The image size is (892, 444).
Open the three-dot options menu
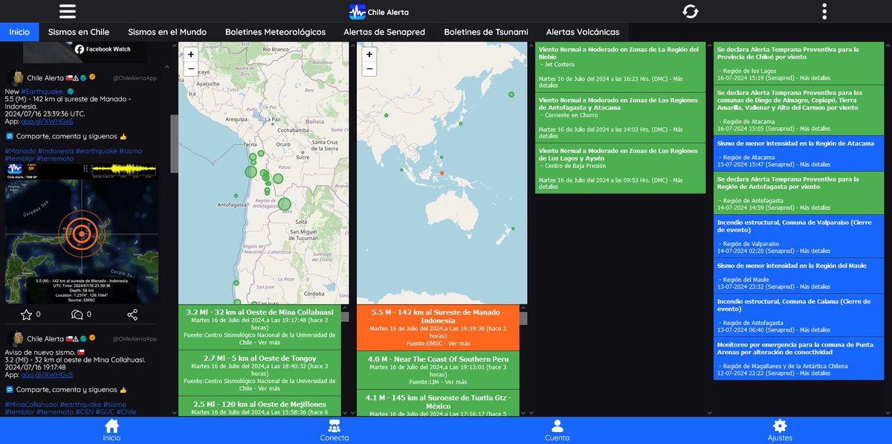point(824,11)
